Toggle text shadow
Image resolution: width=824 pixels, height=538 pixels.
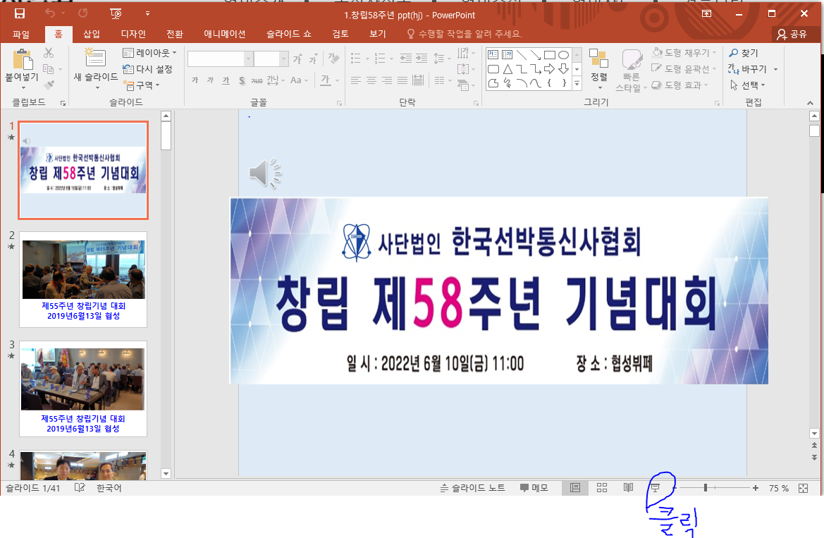pyautogui.click(x=242, y=80)
